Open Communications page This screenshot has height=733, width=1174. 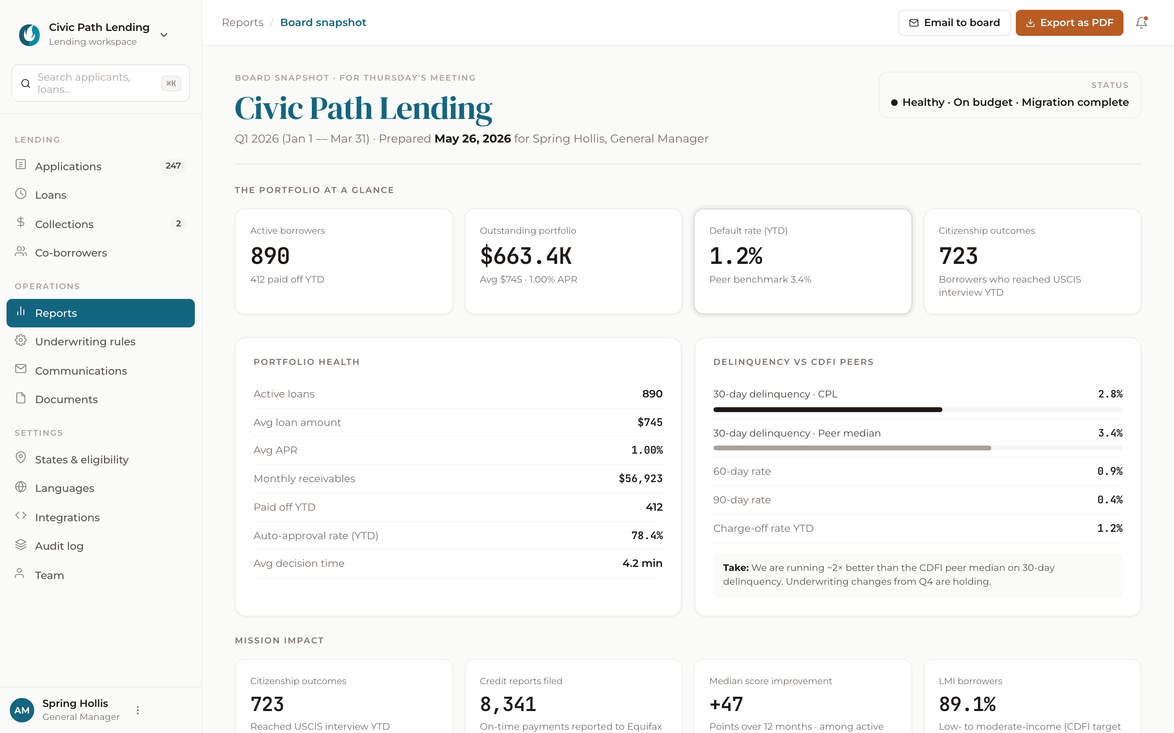tap(100, 371)
